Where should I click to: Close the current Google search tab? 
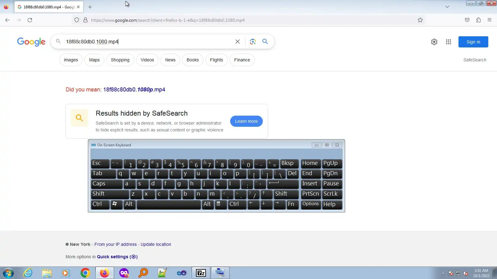pos(78,7)
